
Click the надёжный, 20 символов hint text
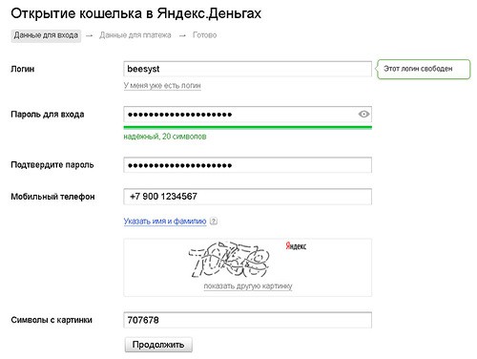[x=165, y=137]
